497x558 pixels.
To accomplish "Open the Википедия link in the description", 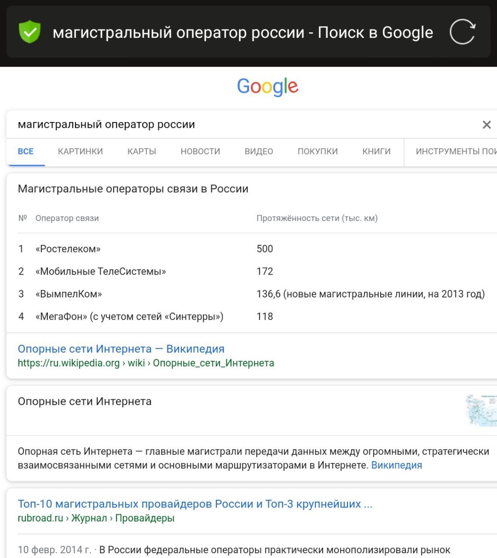I will click(396, 465).
